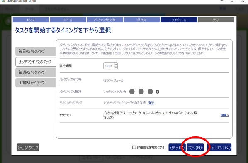Image resolution: width=248 pixels, height=163 pixels.
Task: Switch to the 保存先 step tab
Action: pyautogui.click(x=142, y=20)
